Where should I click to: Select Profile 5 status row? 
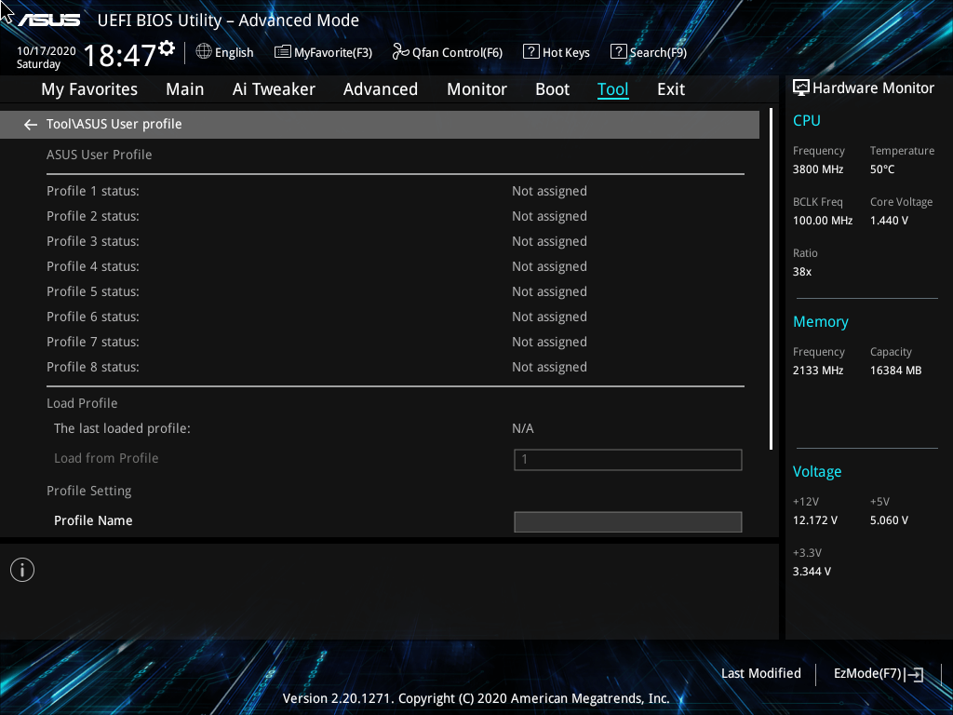click(x=395, y=291)
